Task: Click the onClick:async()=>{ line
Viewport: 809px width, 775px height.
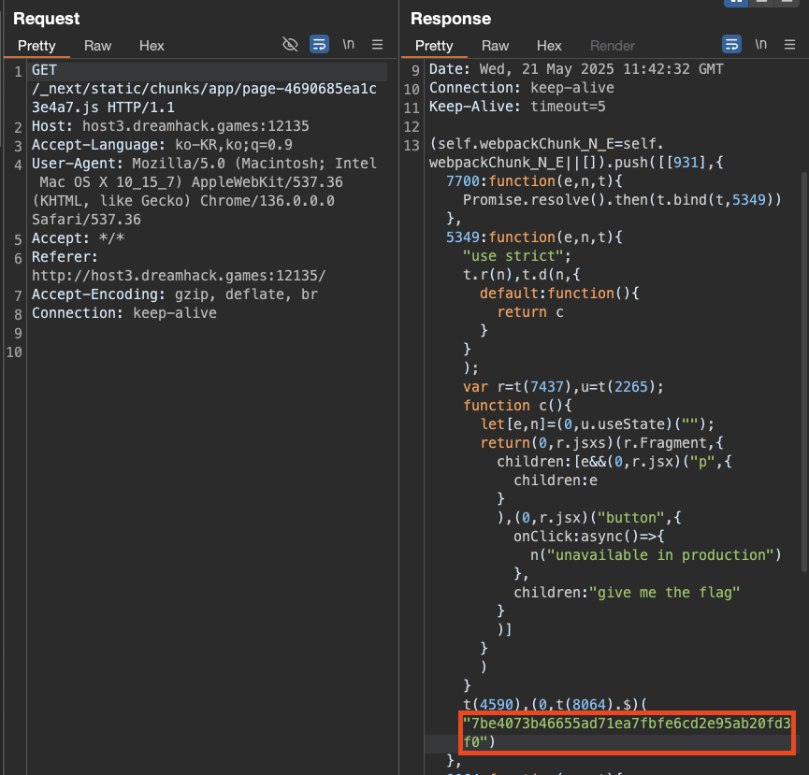Action: click(588, 537)
